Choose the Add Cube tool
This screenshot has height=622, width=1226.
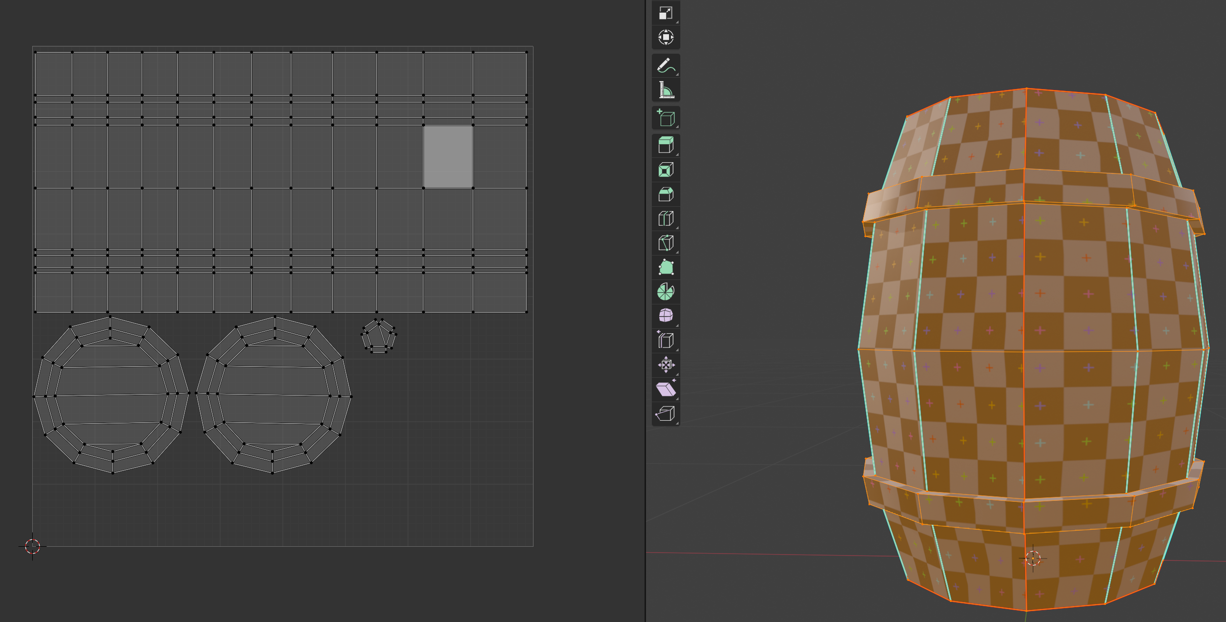click(x=666, y=118)
